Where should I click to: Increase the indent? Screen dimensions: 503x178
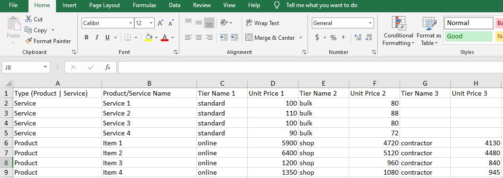pyautogui.click(x=234, y=37)
